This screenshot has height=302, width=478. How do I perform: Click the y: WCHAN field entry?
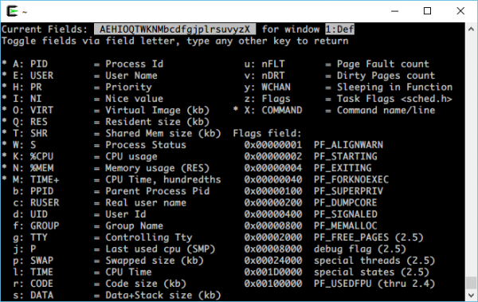(348, 87)
